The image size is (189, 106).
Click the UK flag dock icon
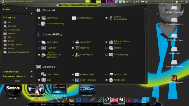tap(114, 100)
